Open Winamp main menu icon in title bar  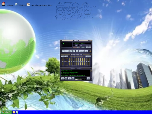tap(61, 41)
